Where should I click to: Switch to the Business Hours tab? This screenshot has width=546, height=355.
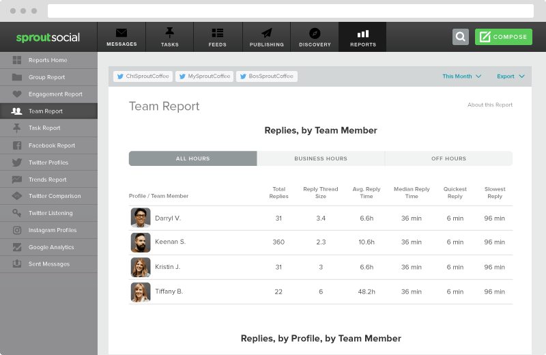tap(321, 158)
